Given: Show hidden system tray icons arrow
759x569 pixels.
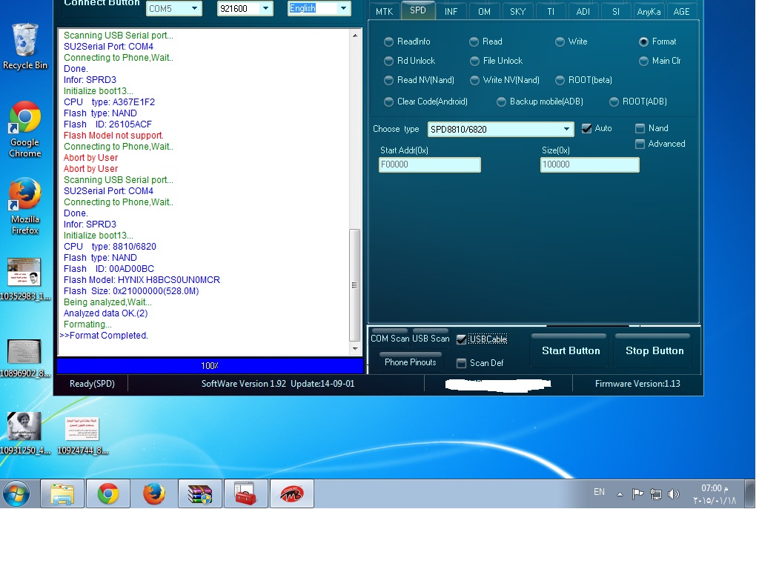Looking at the screenshot, I should 620,494.
